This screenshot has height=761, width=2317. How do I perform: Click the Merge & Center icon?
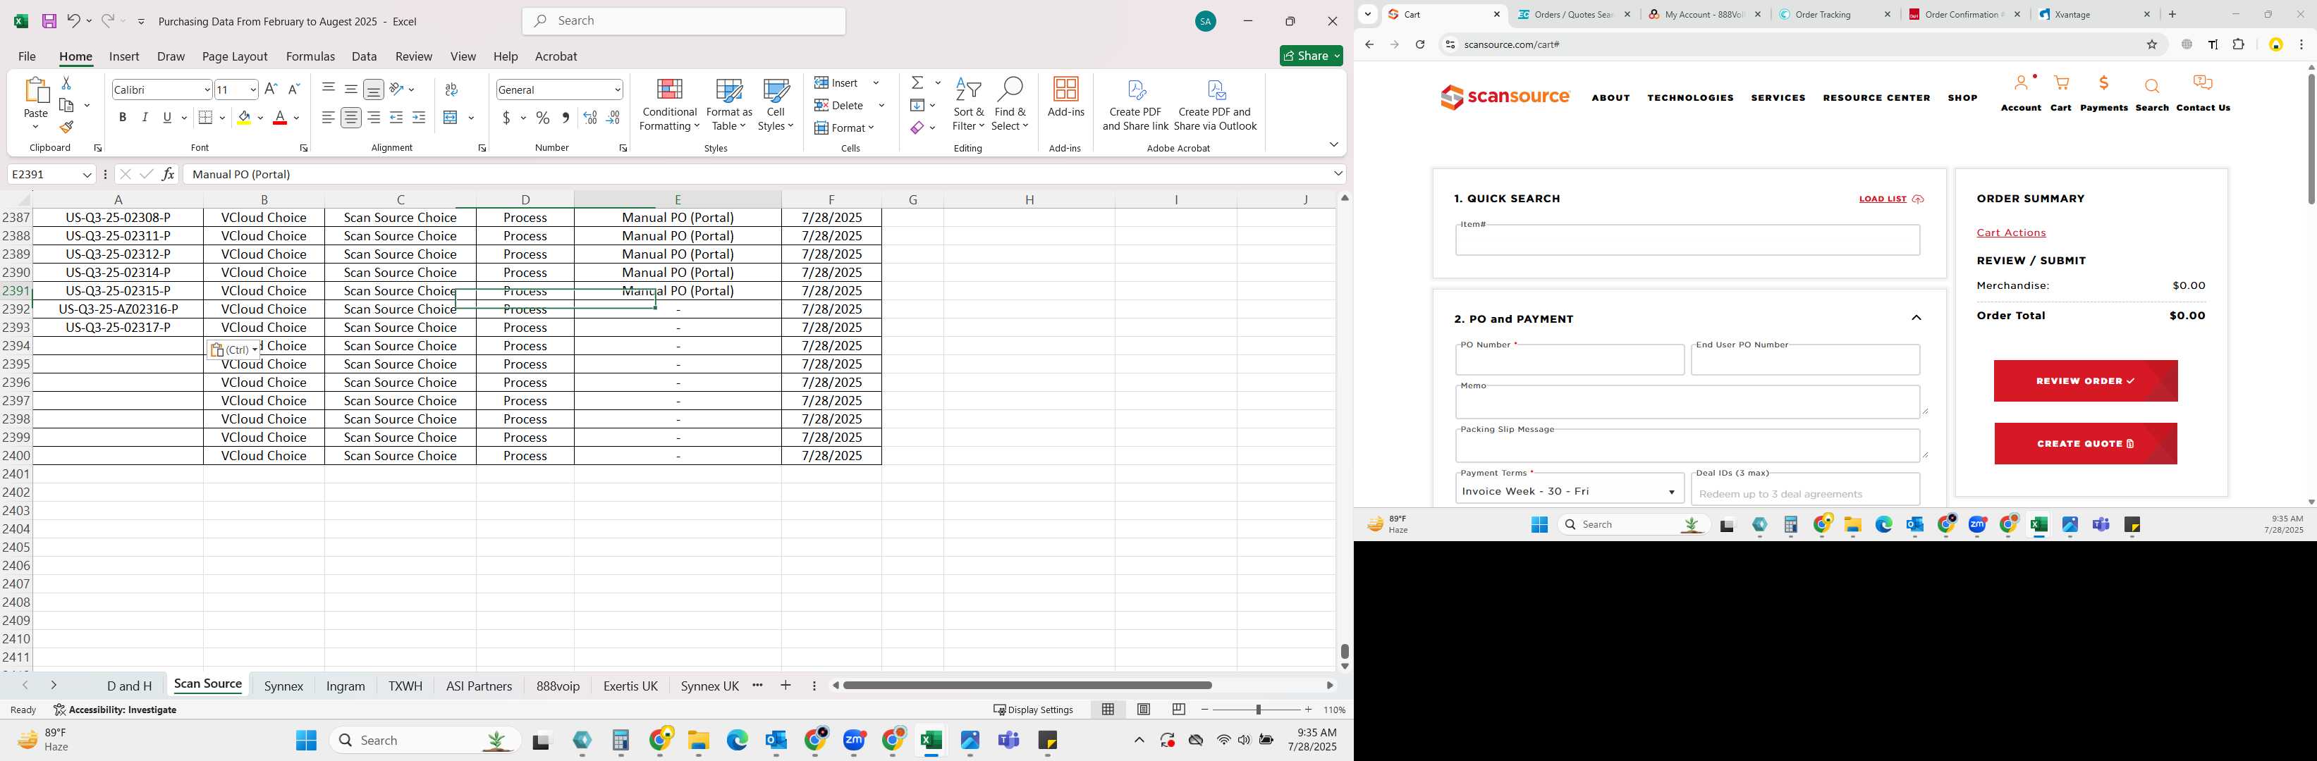[451, 118]
